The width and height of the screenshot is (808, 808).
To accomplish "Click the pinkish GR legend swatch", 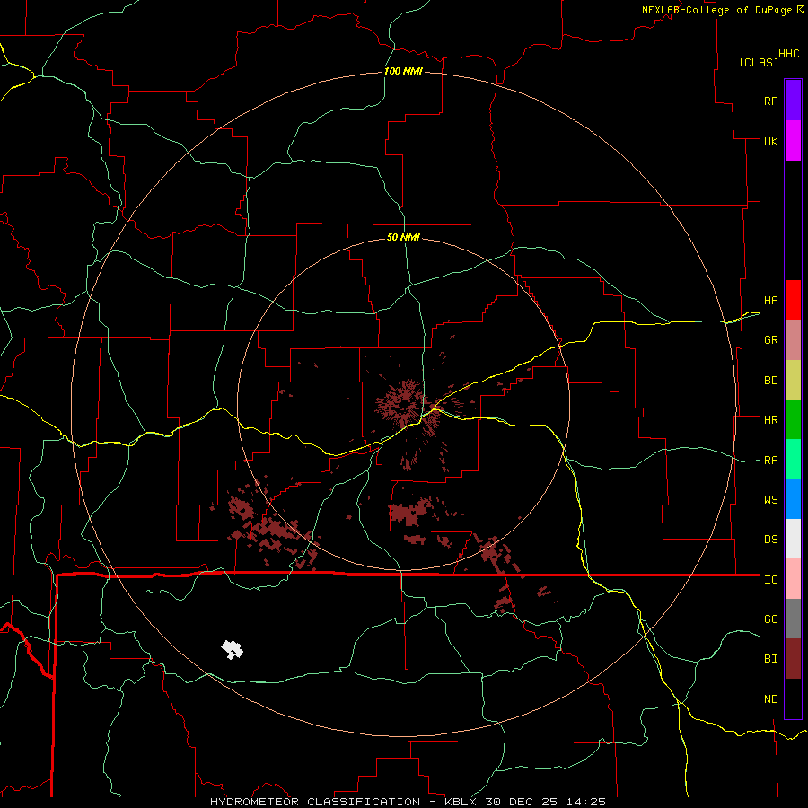I will [x=793, y=340].
